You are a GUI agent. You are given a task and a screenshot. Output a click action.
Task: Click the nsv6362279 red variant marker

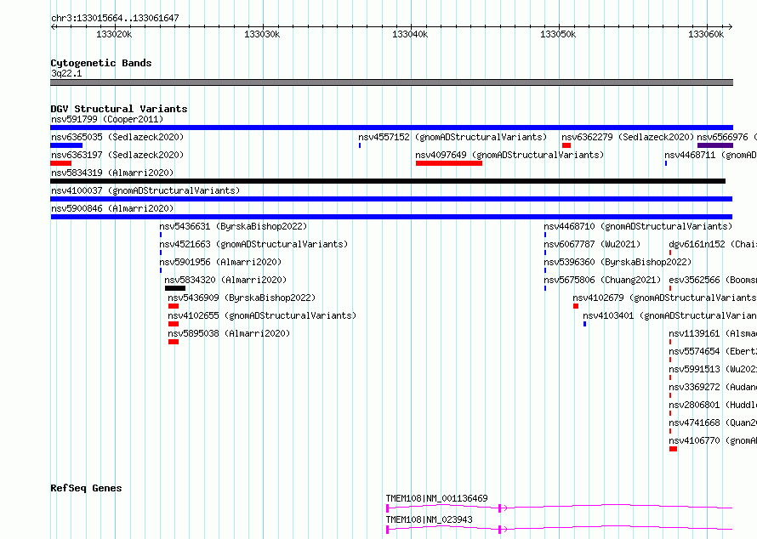566,145
